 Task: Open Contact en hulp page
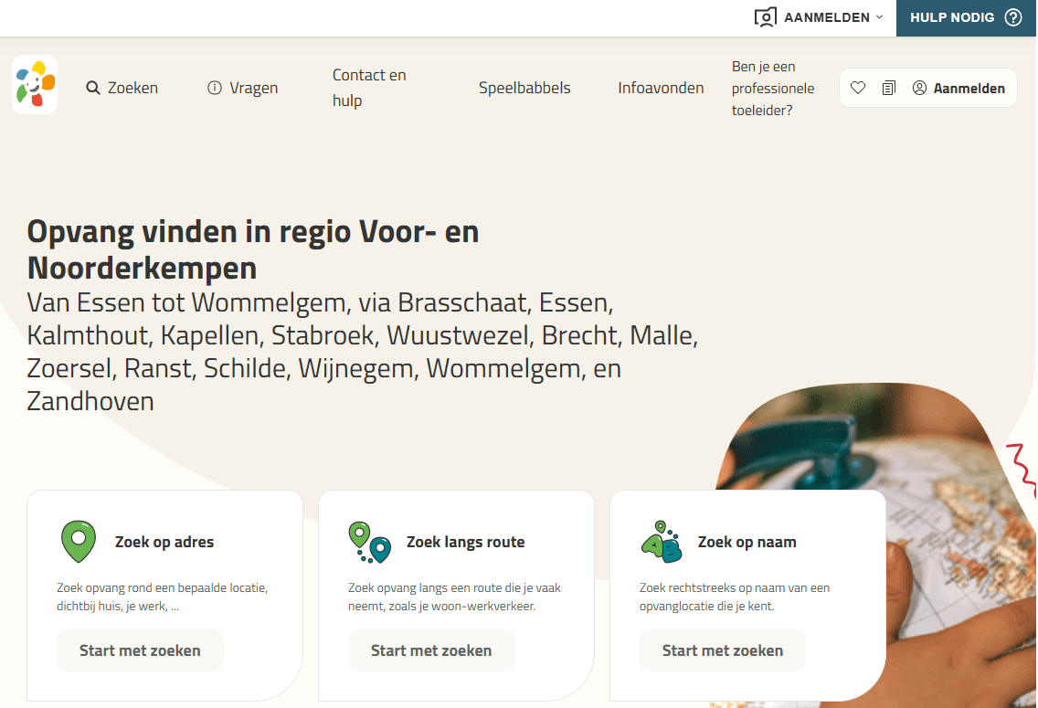pos(369,88)
